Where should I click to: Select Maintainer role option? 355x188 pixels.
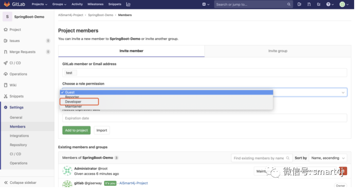(166, 106)
